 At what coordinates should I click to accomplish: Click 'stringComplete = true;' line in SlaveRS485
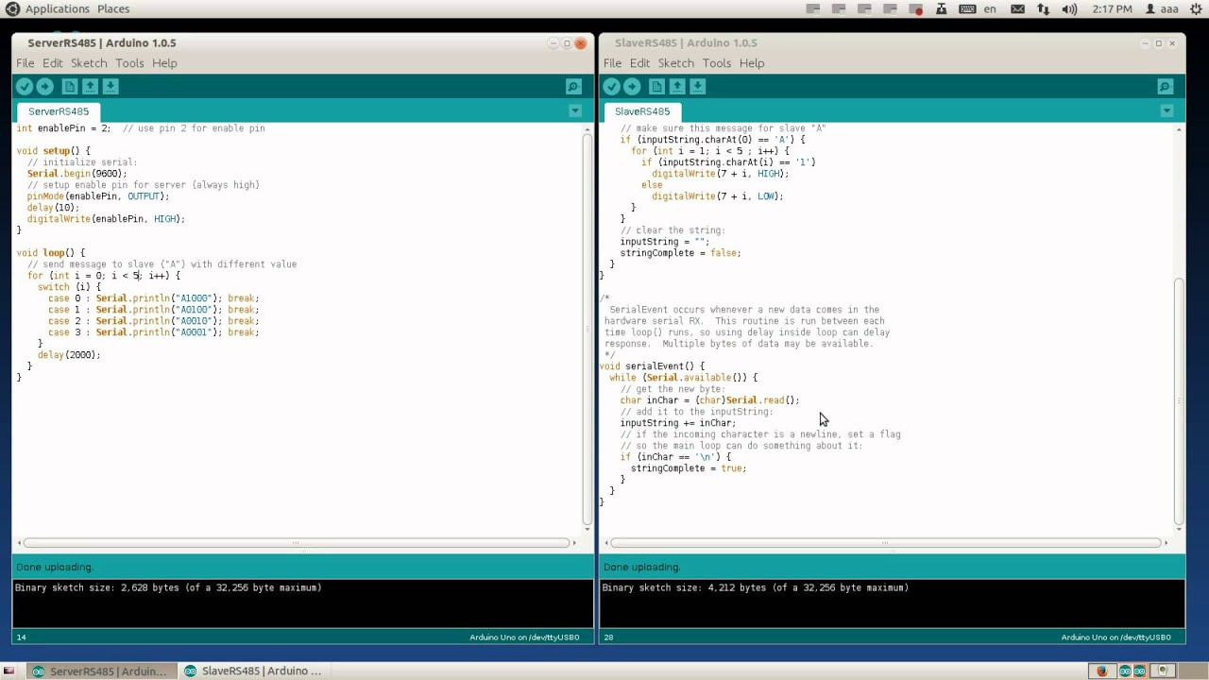click(689, 468)
